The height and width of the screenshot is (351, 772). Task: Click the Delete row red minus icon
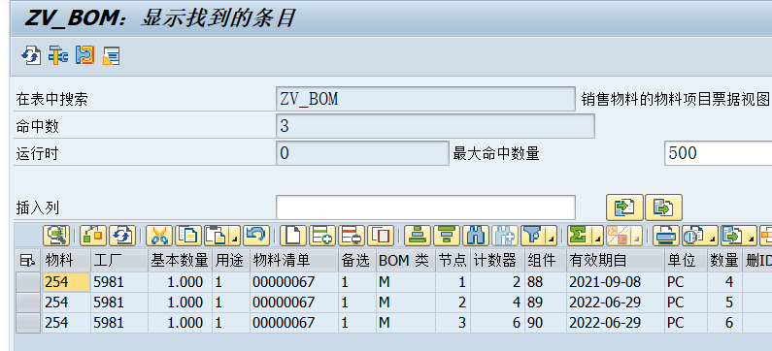(x=352, y=236)
